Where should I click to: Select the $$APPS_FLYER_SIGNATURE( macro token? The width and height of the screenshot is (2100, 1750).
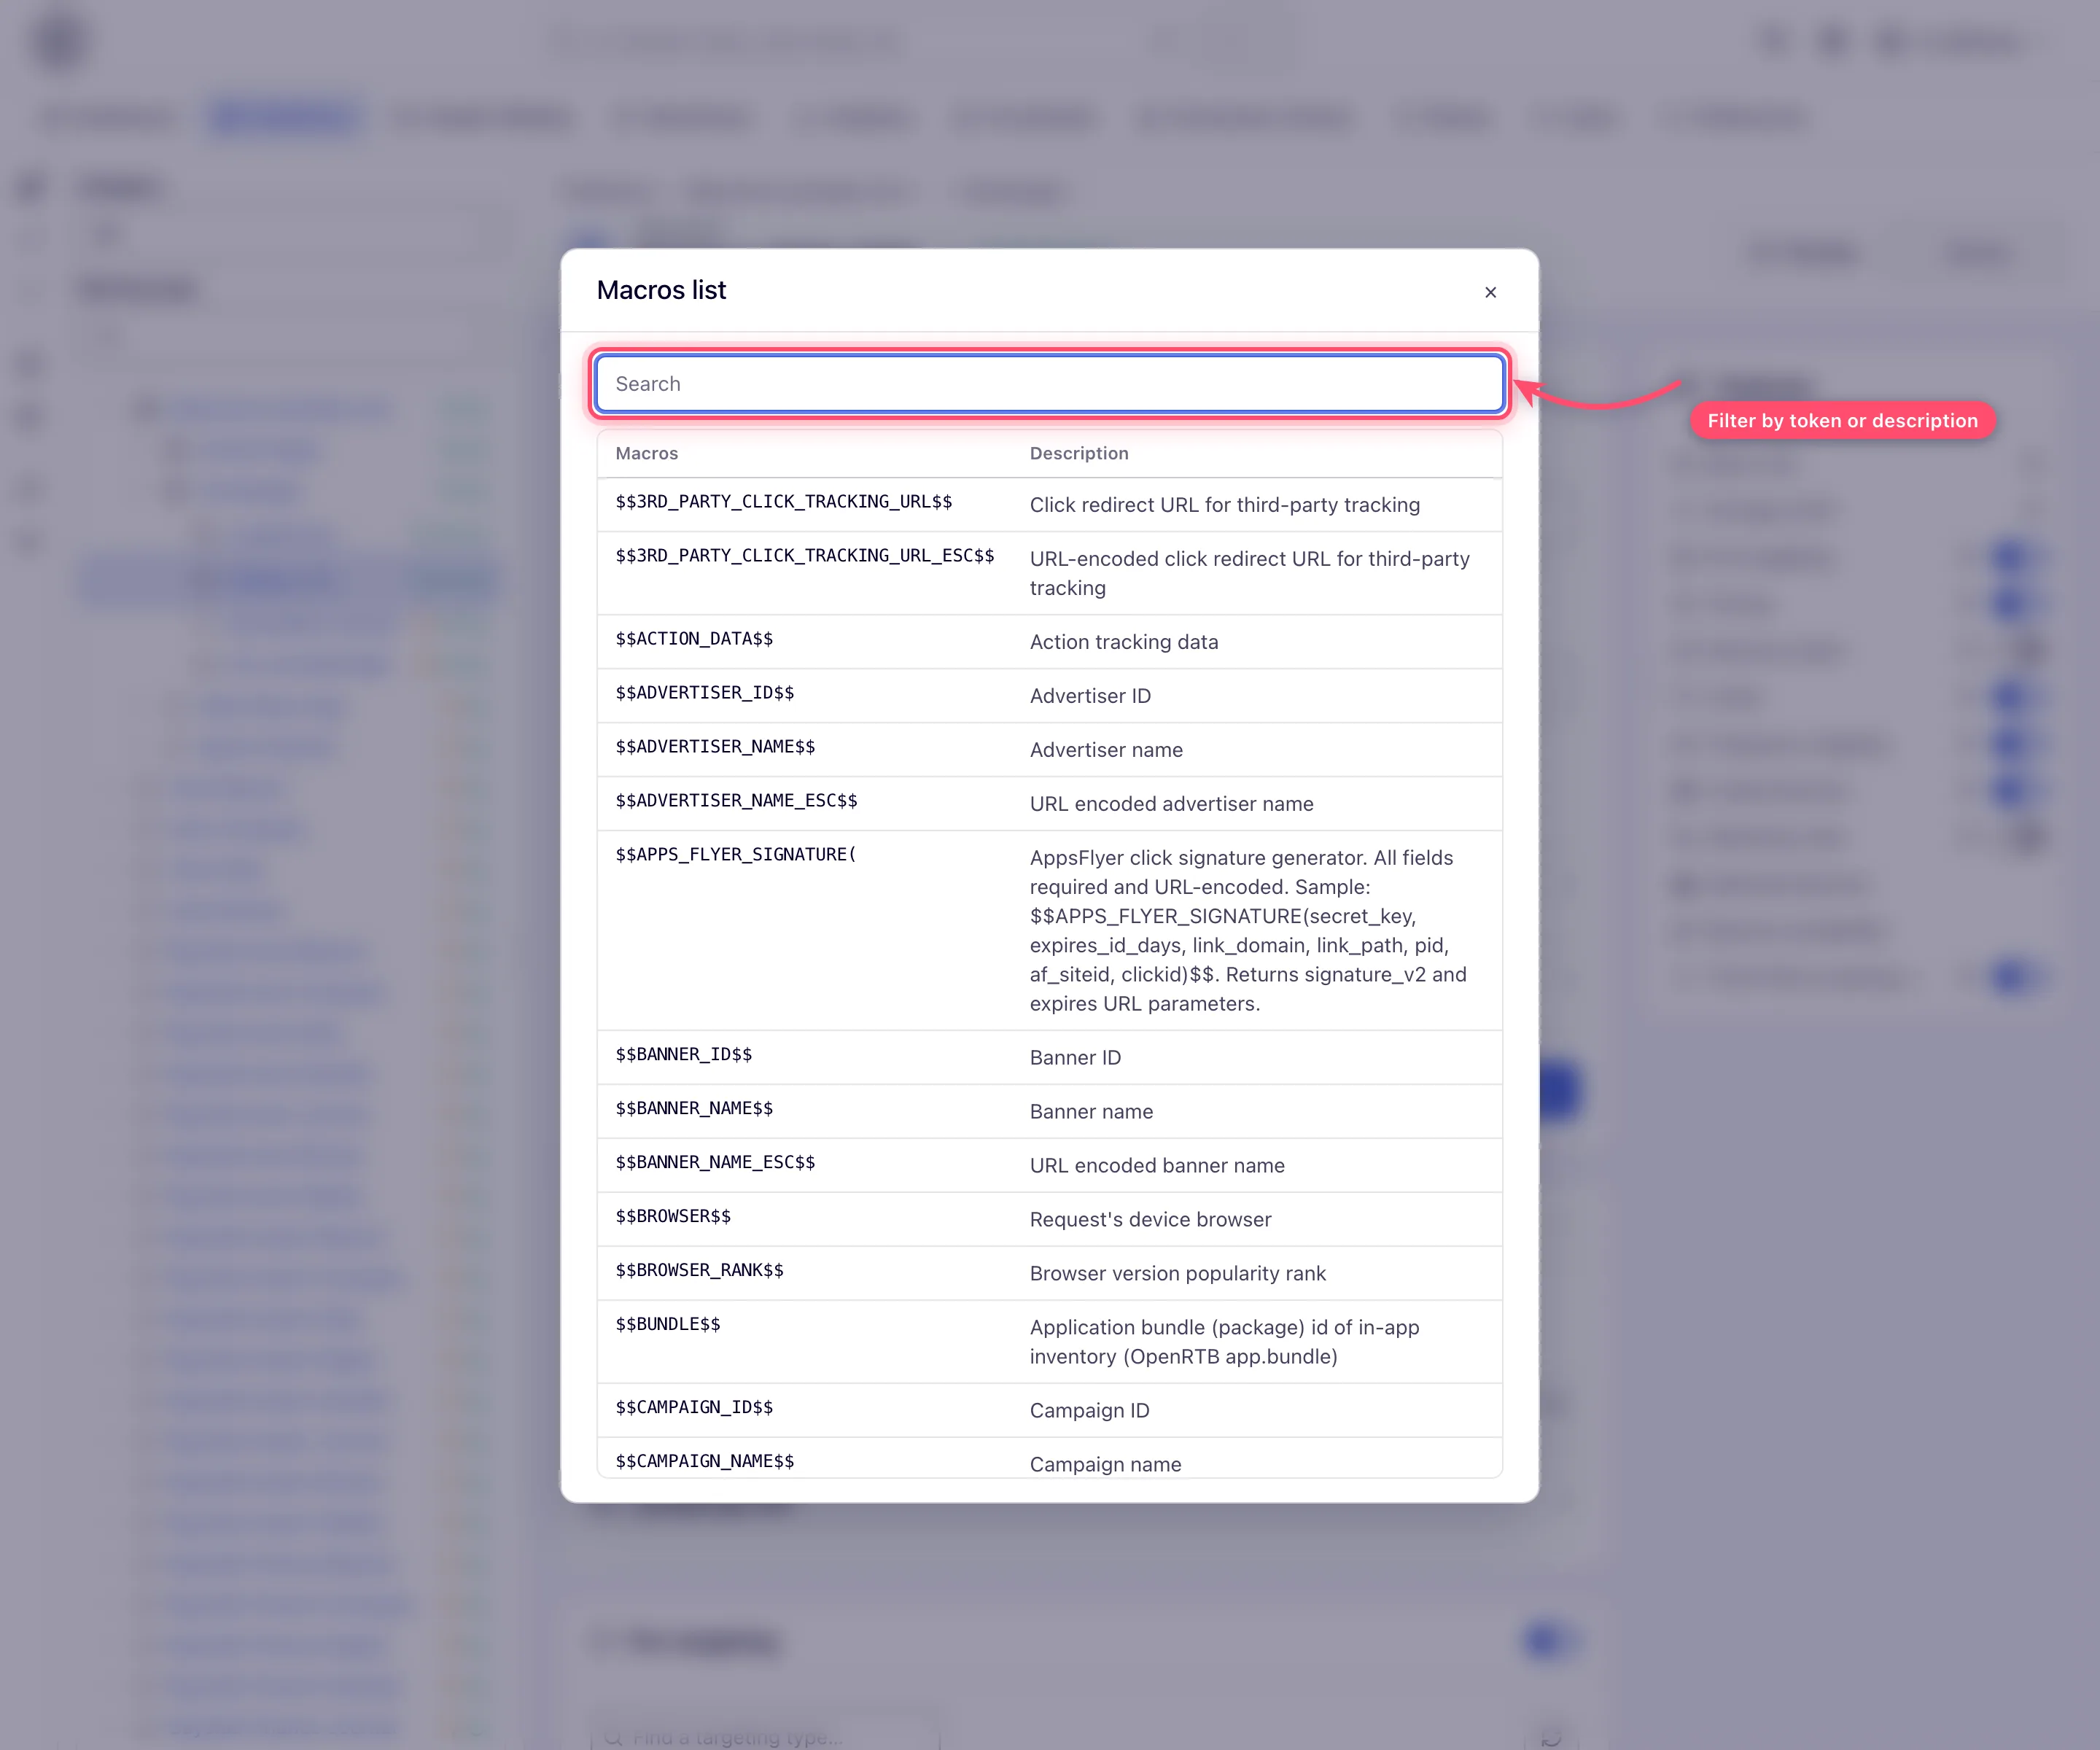click(736, 855)
